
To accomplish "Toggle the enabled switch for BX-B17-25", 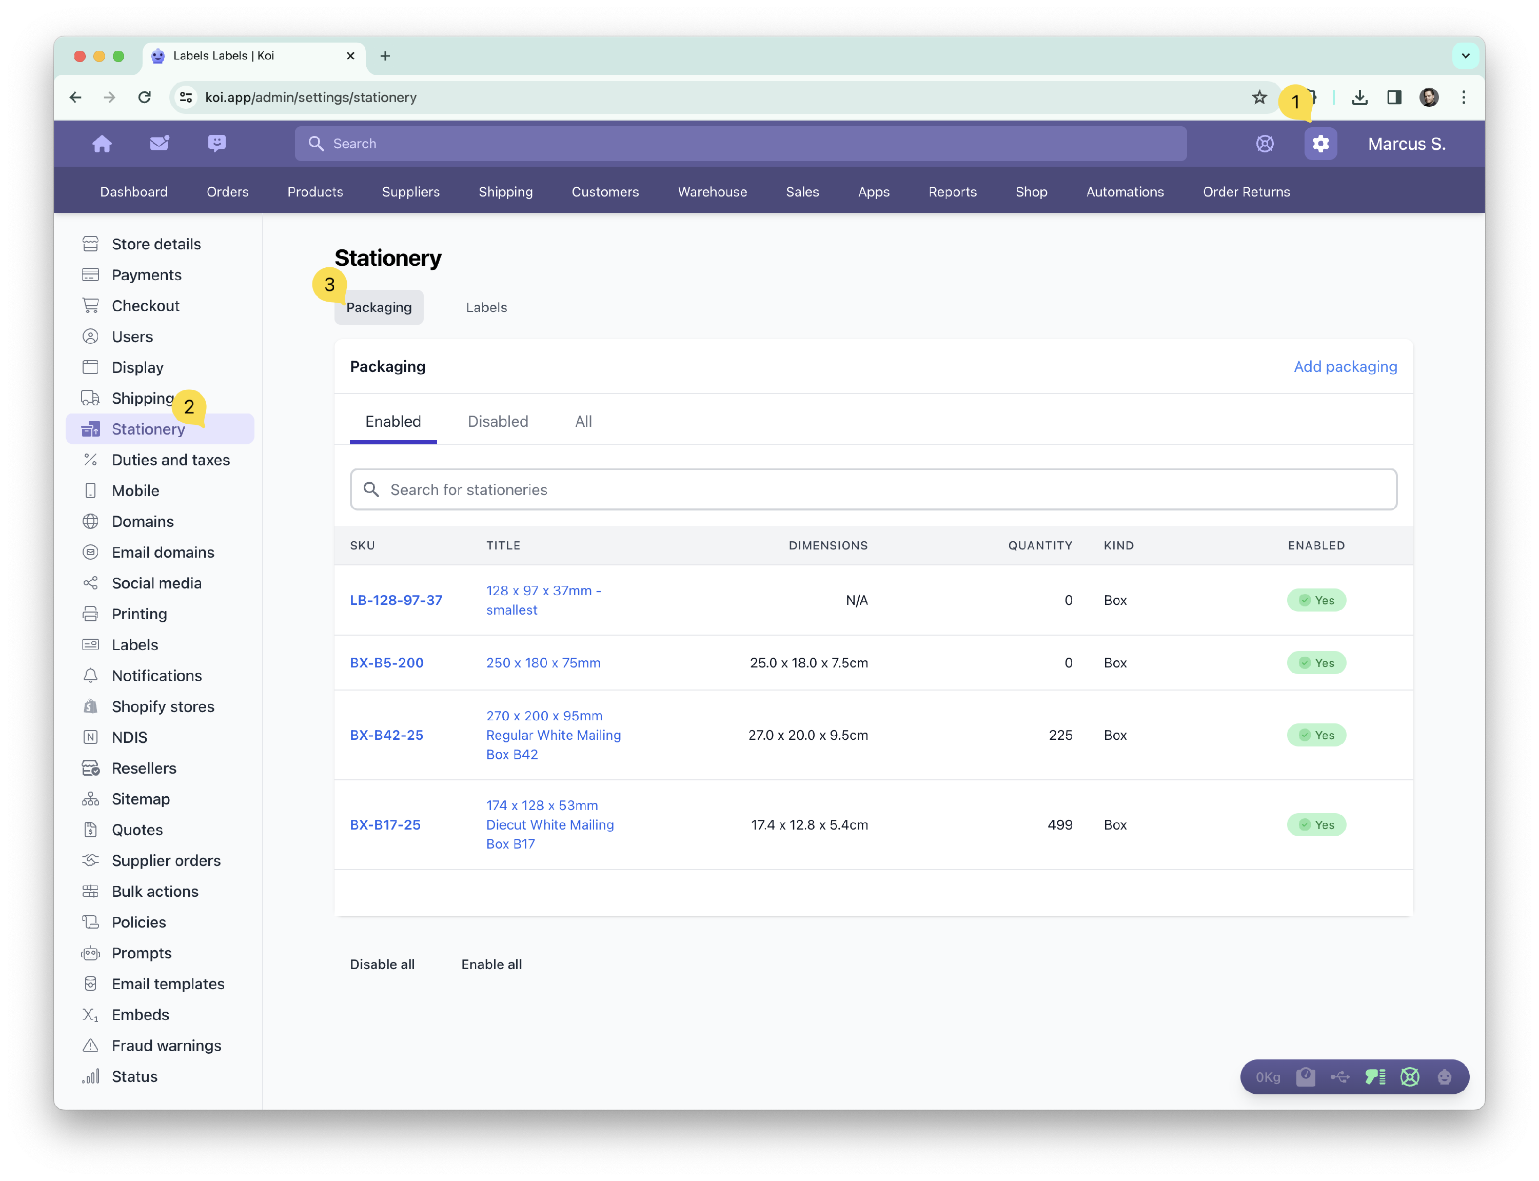I will point(1315,824).
